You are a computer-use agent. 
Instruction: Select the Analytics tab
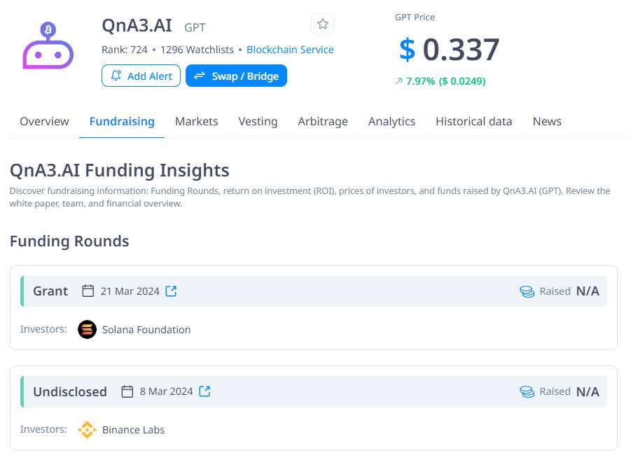click(391, 121)
